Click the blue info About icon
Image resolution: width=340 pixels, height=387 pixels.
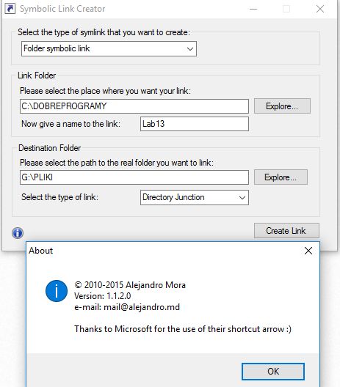(18, 233)
